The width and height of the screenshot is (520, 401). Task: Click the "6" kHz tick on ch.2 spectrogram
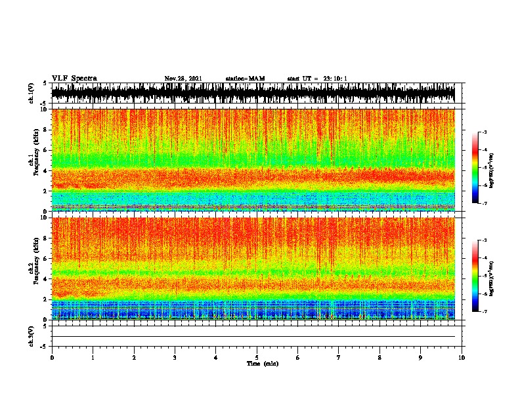(x=46, y=258)
